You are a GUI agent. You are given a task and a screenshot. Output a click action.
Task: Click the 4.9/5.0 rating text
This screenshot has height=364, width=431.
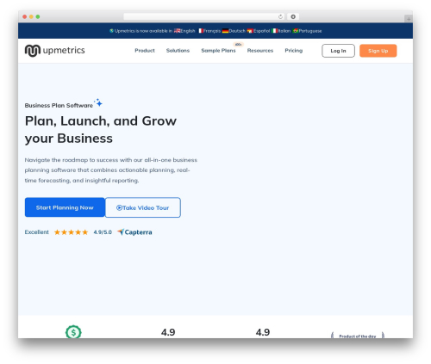[x=103, y=232]
